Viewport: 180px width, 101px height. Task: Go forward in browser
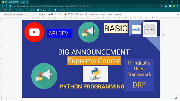pyautogui.click(x=6, y=6)
